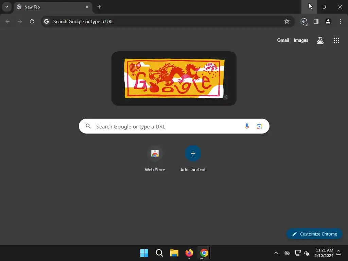Click the Customize Chrome button

click(x=314, y=234)
